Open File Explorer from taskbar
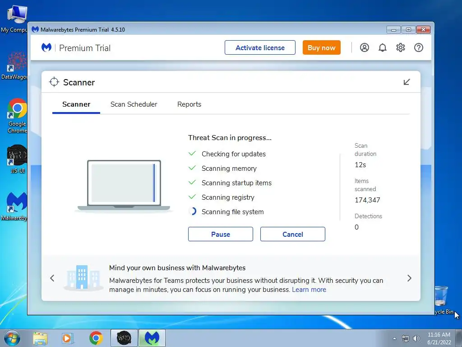Viewport: 462px width, 347px height. 40,338
